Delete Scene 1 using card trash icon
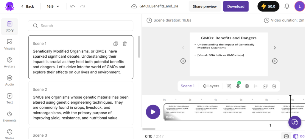Screen dimensions: 305x139 coord(125,44)
